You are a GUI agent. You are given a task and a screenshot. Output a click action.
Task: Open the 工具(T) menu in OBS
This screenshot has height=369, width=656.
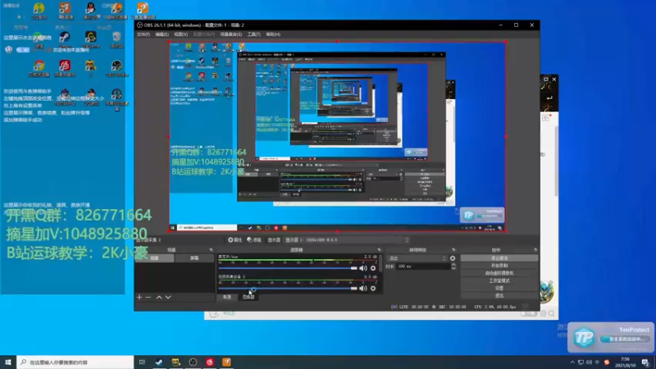pos(253,34)
